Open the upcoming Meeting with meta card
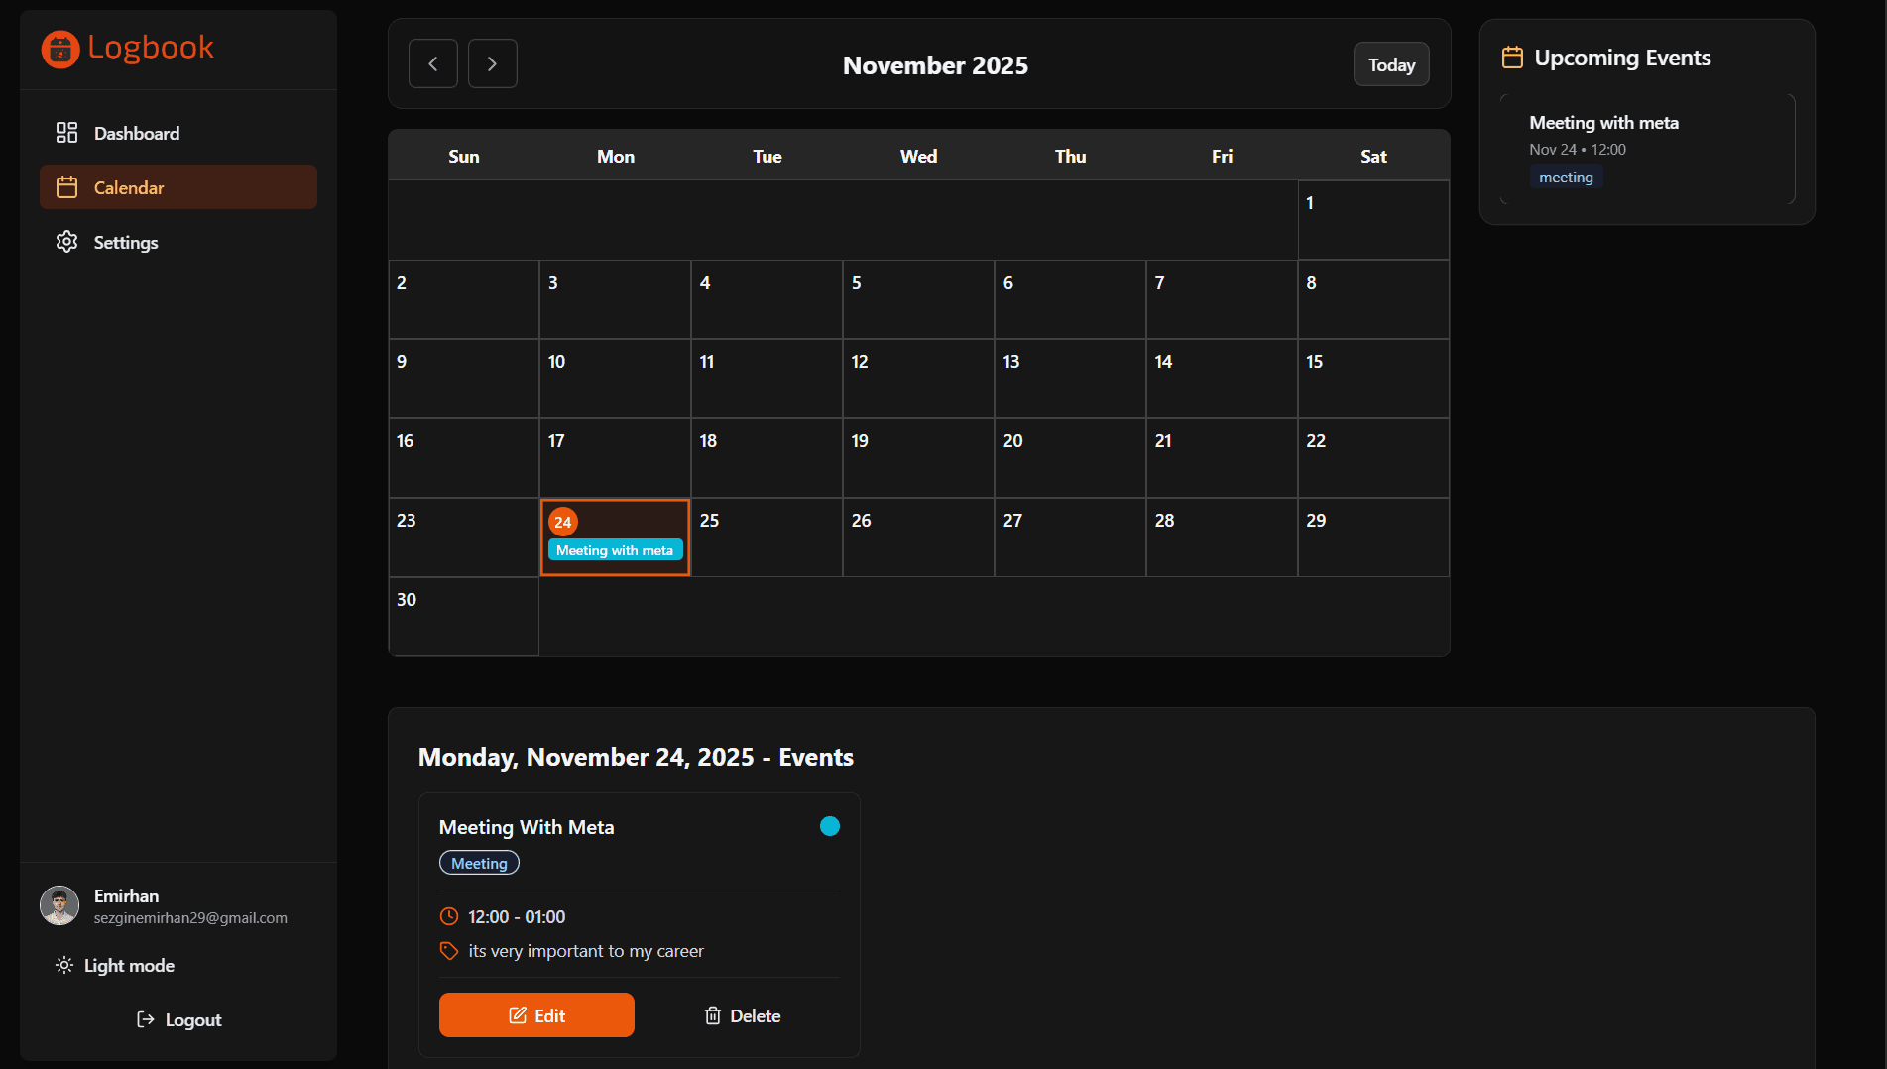Image resolution: width=1887 pixels, height=1069 pixels. click(x=1647, y=149)
